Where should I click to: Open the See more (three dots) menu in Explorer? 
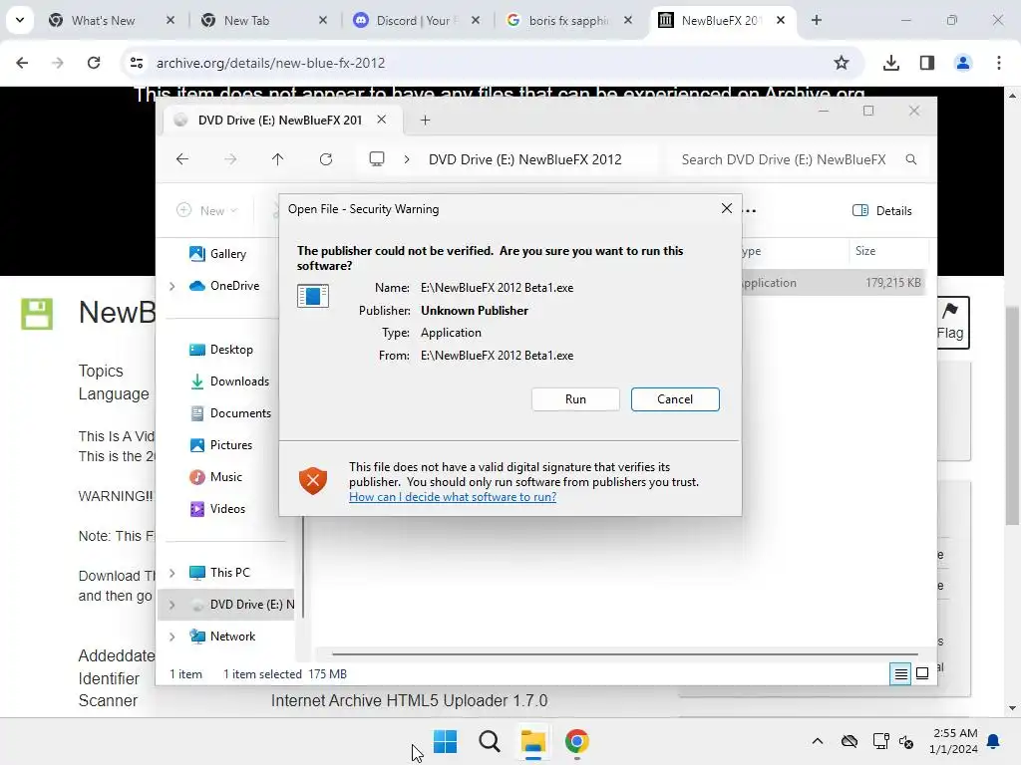coord(750,211)
